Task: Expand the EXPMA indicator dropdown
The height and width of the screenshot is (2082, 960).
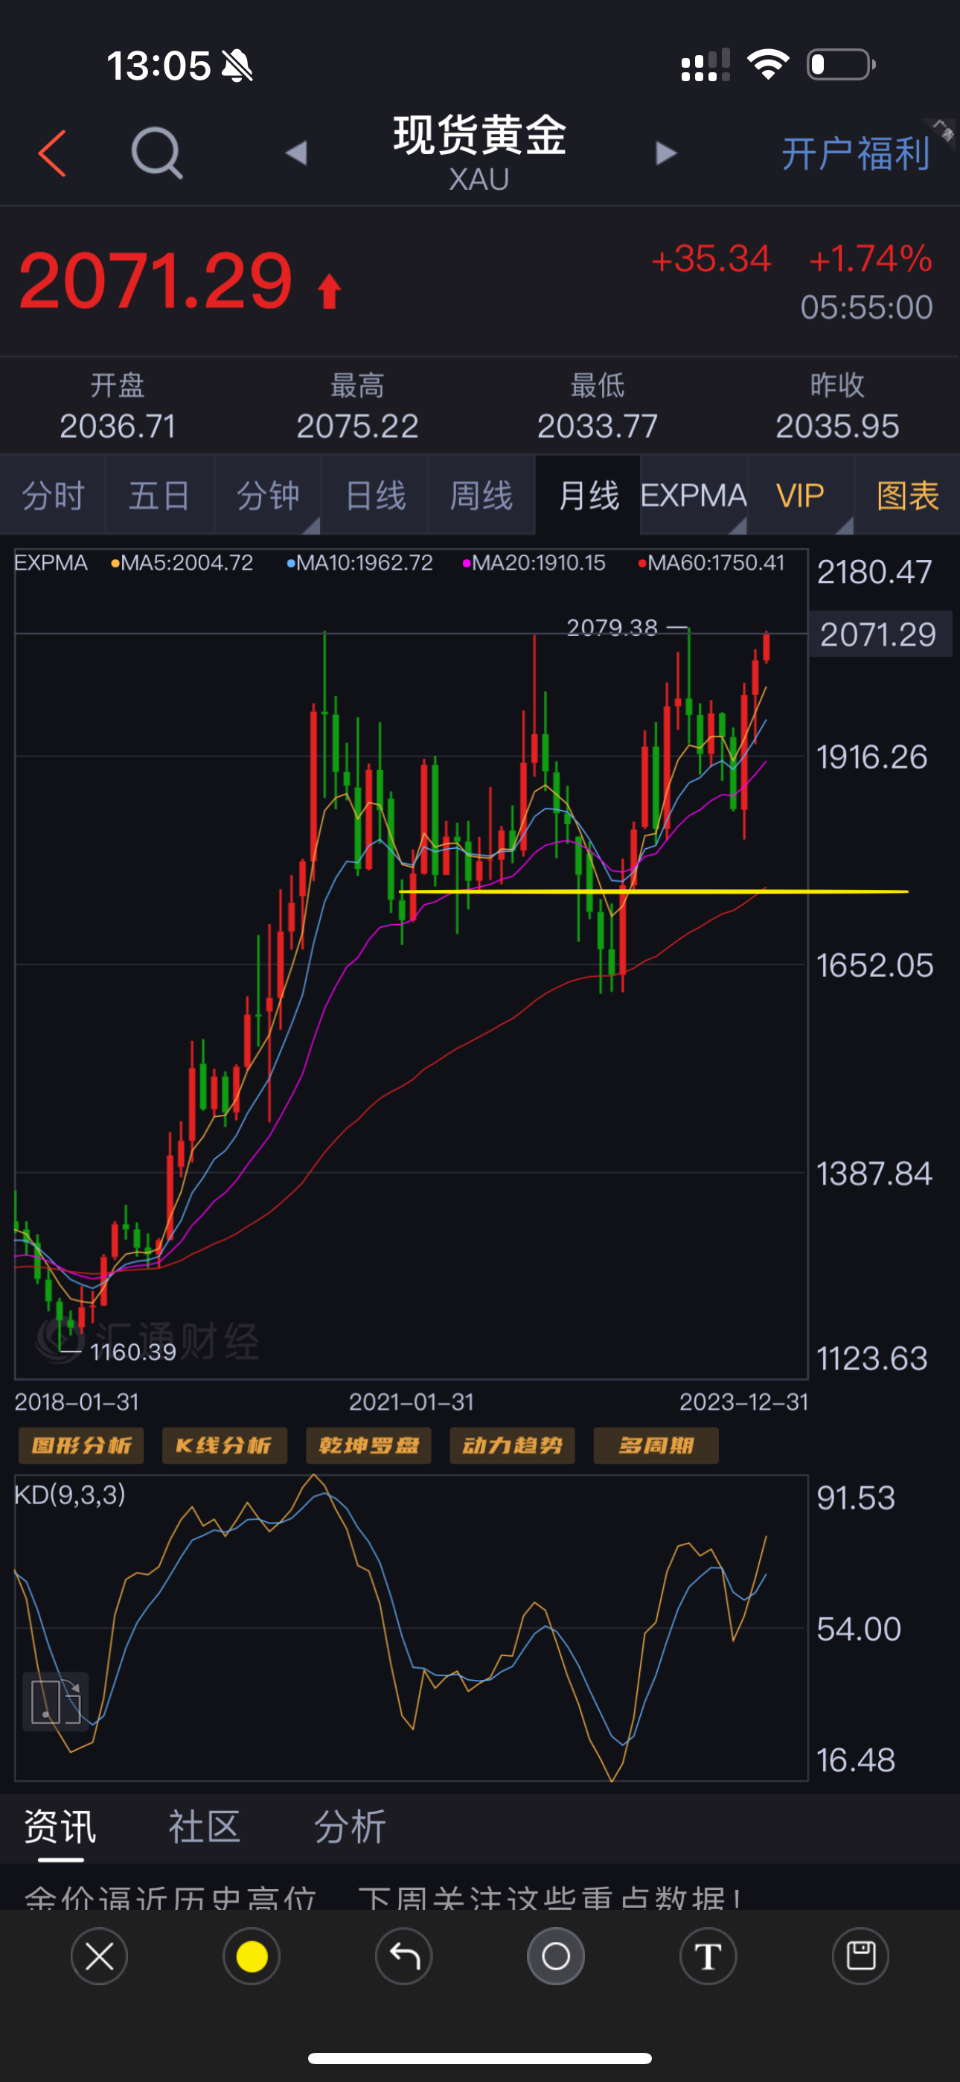Action: (694, 495)
